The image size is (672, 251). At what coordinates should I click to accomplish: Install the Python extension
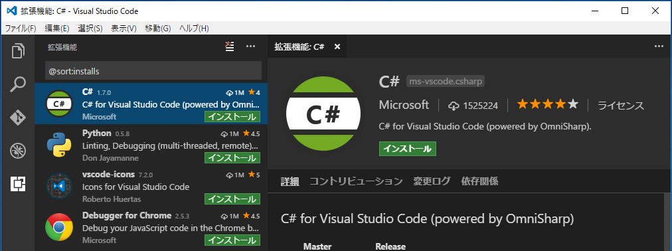click(x=232, y=157)
